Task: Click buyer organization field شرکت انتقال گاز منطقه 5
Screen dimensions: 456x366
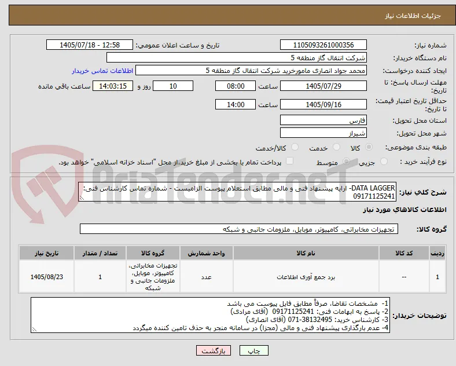Action: tap(237, 57)
